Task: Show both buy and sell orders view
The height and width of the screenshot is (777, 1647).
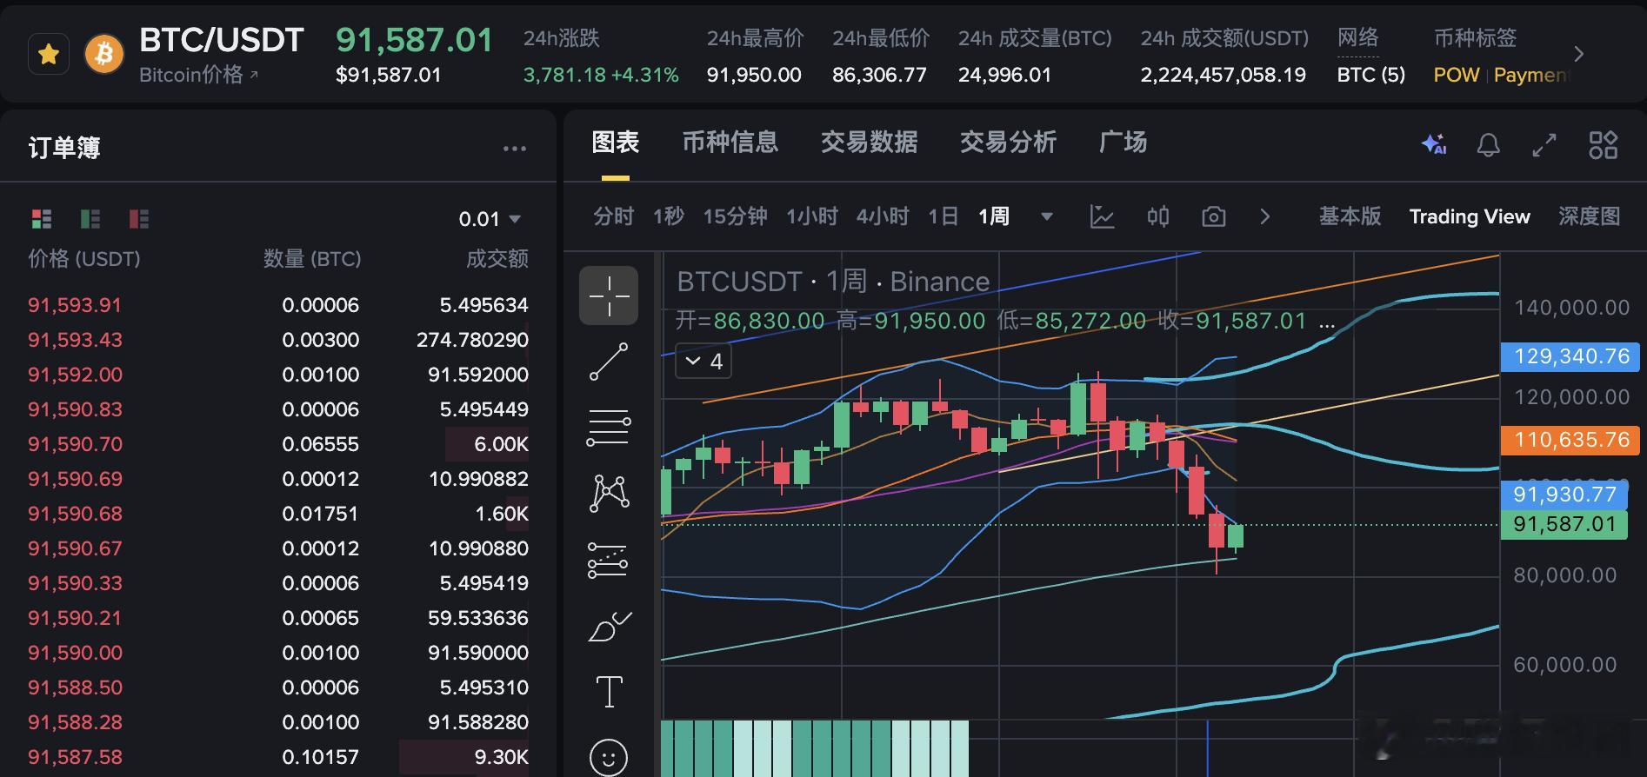Action: 42,219
